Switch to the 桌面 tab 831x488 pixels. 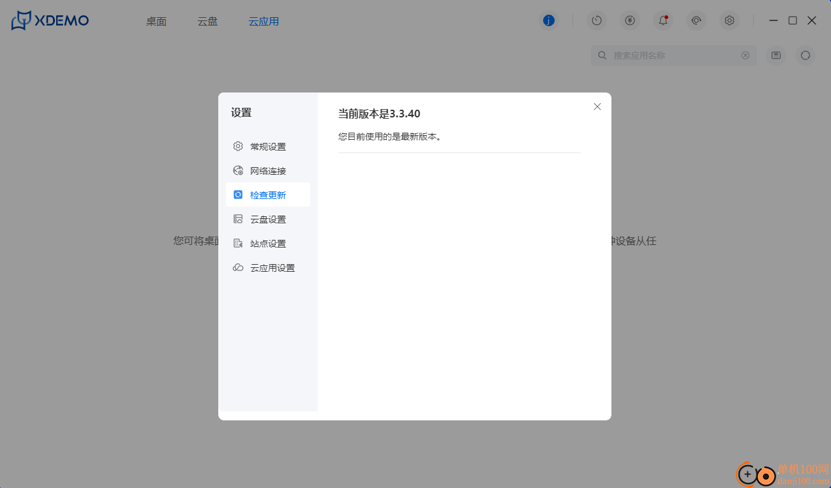[x=156, y=21]
